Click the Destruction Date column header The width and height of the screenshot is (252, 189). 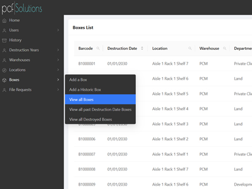pos(122,48)
